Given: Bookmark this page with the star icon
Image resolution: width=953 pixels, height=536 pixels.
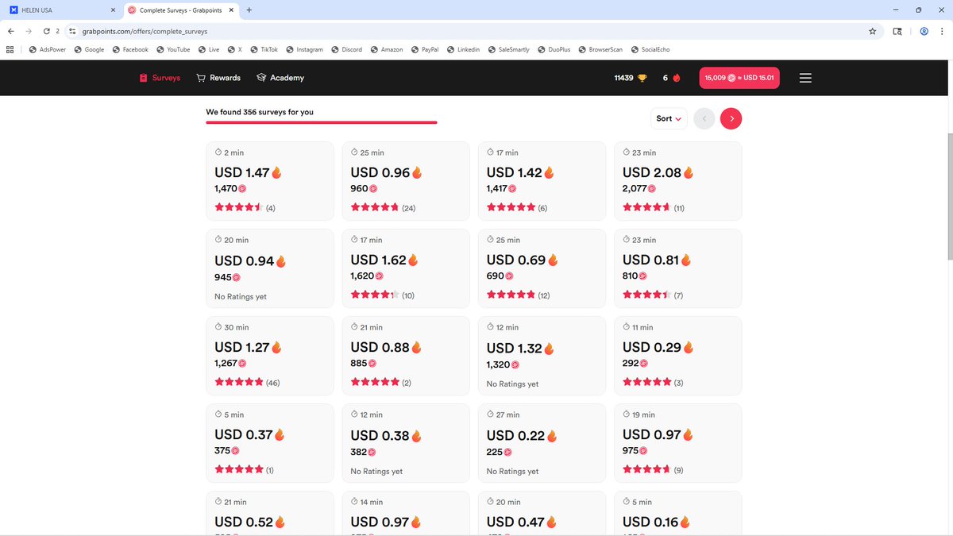Looking at the screenshot, I should pyautogui.click(x=873, y=32).
